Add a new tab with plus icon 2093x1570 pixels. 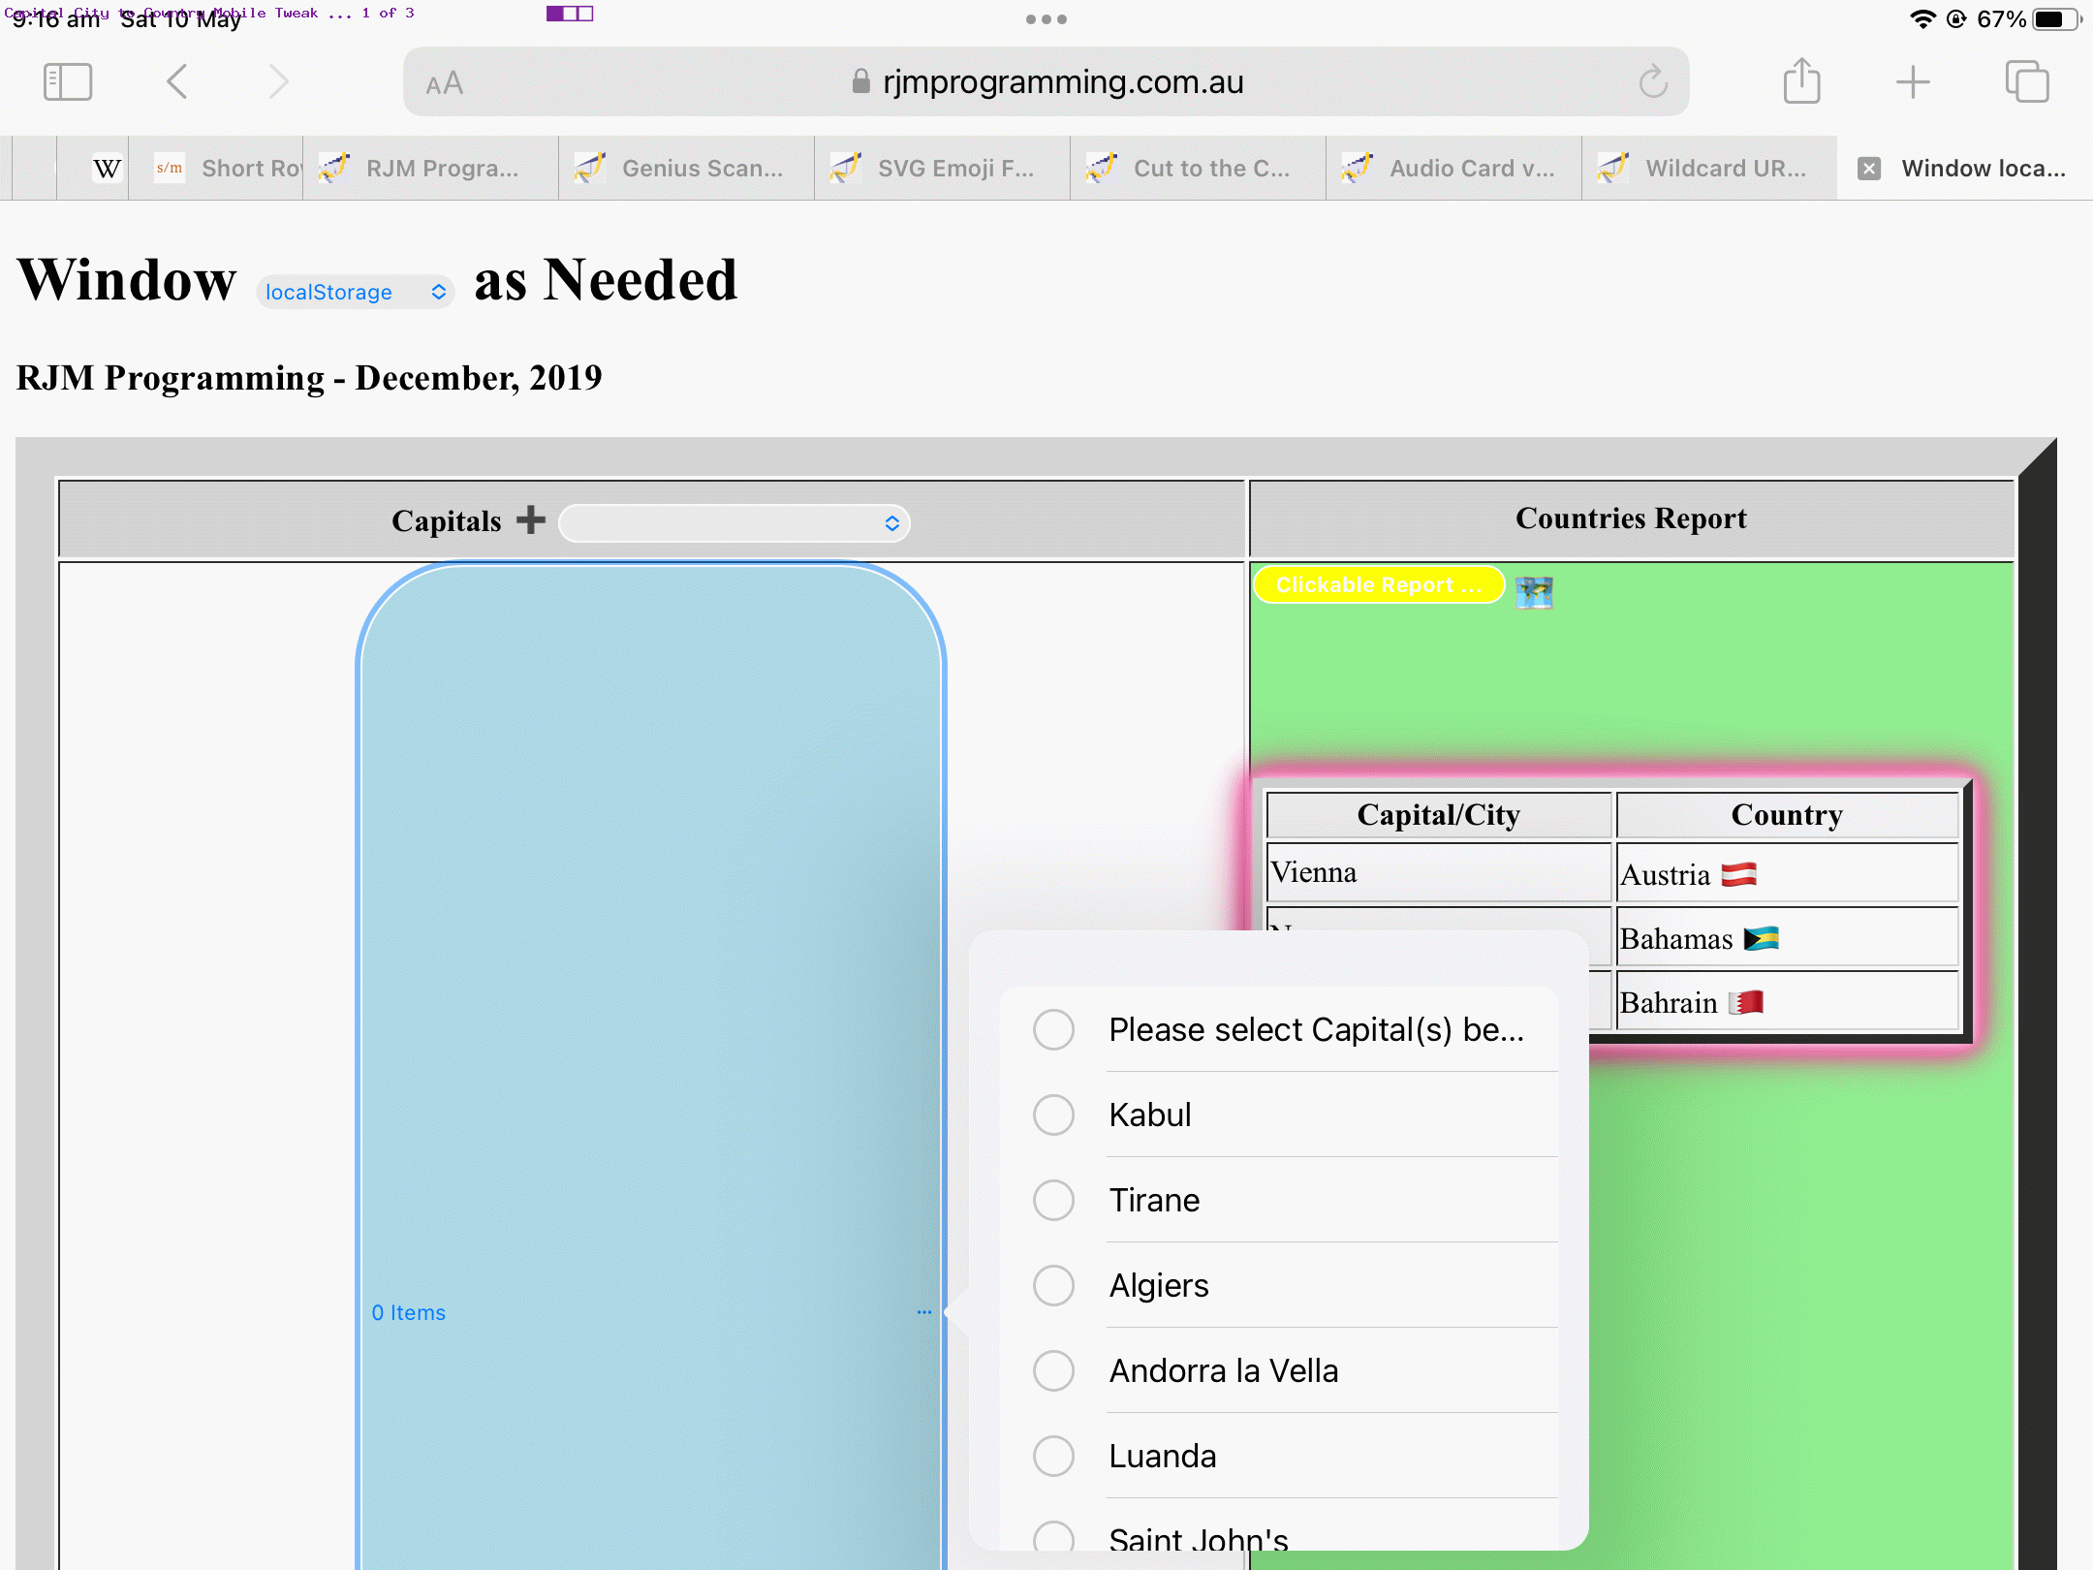tap(1913, 82)
